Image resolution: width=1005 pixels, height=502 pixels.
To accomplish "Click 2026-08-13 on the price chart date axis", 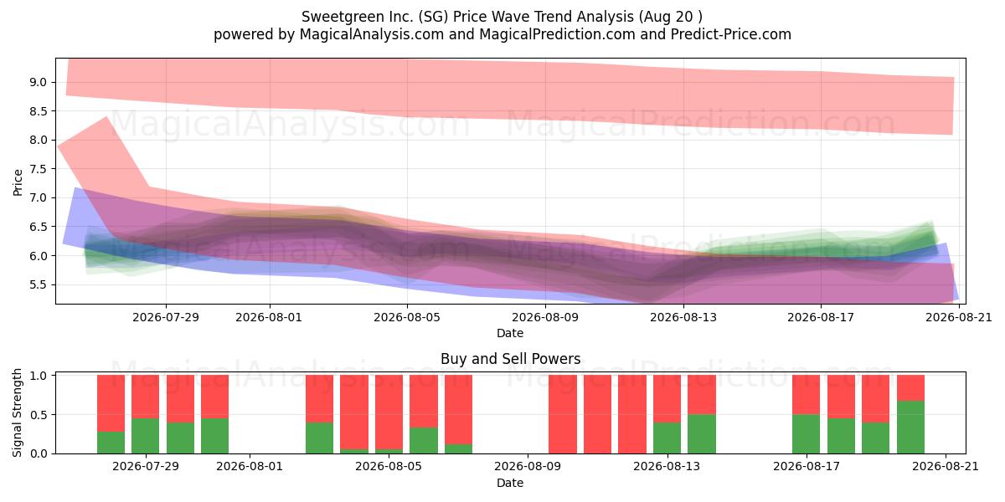I will pyautogui.click(x=683, y=317).
